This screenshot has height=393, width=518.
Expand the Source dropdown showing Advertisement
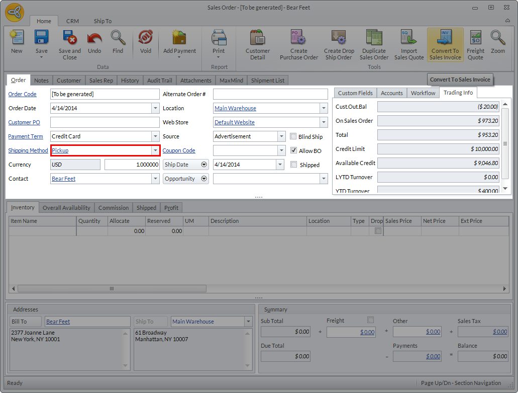click(x=282, y=136)
